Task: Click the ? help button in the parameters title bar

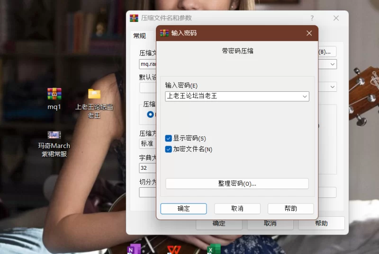Action: 312,18
